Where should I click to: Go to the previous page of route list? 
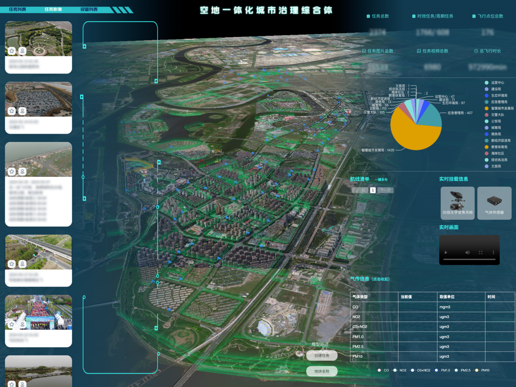click(x=360, y=190)
